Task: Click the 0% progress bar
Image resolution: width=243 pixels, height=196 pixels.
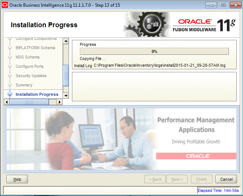Action: tap(154, 51)
